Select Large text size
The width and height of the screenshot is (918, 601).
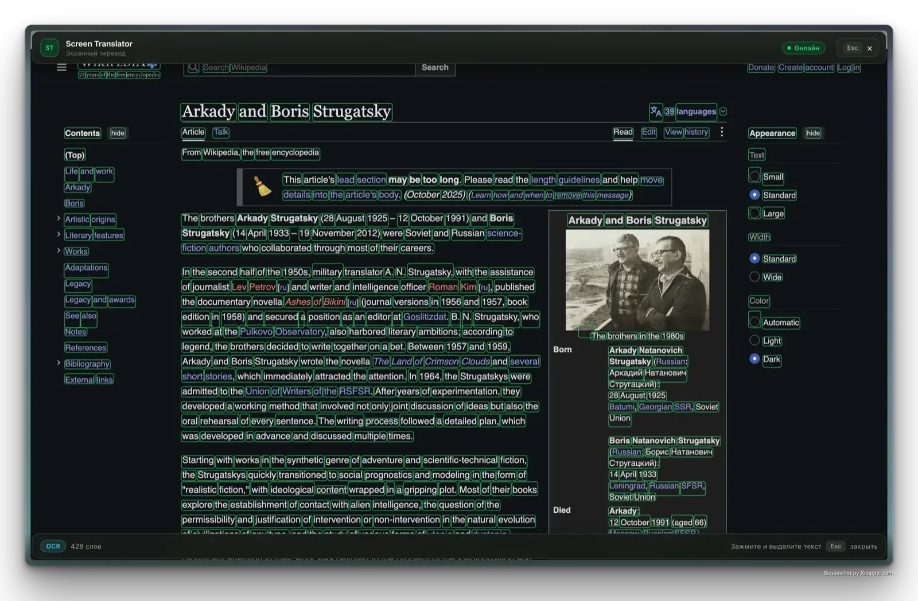pos(754,213)
